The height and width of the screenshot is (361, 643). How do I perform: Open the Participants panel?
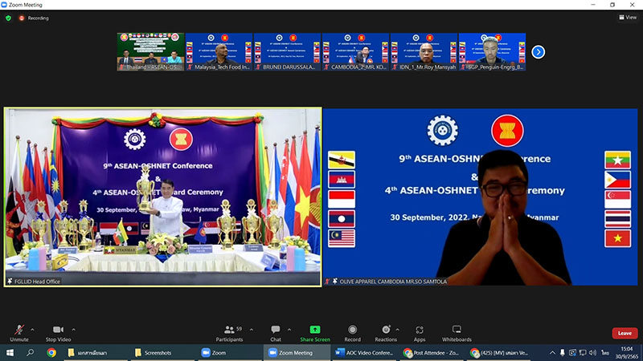(x=229, y=331)
